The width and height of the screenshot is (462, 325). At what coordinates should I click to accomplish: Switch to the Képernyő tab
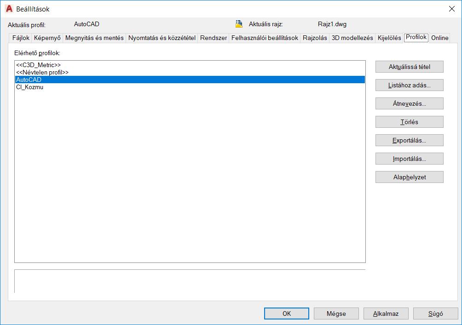tap(47, 38)
